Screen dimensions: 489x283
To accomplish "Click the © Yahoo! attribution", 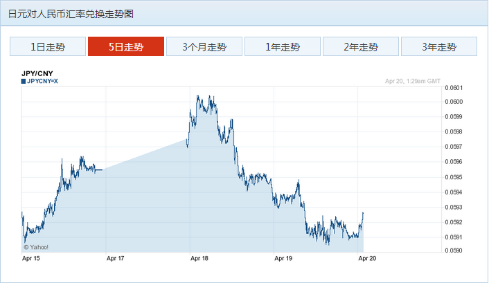I will click(36, 246).
